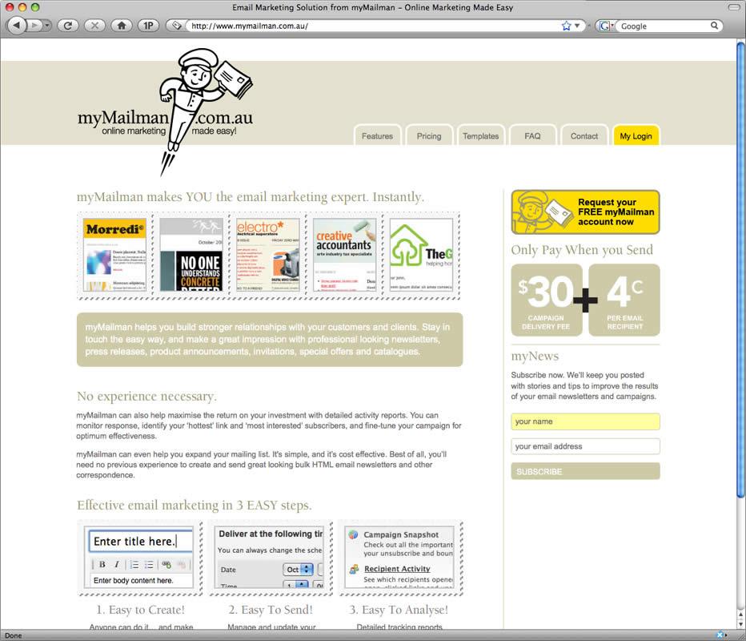Open the 'Enter title here' step thumbnail
The height and width of the screenshot is (641, 746).
[140, 557]
